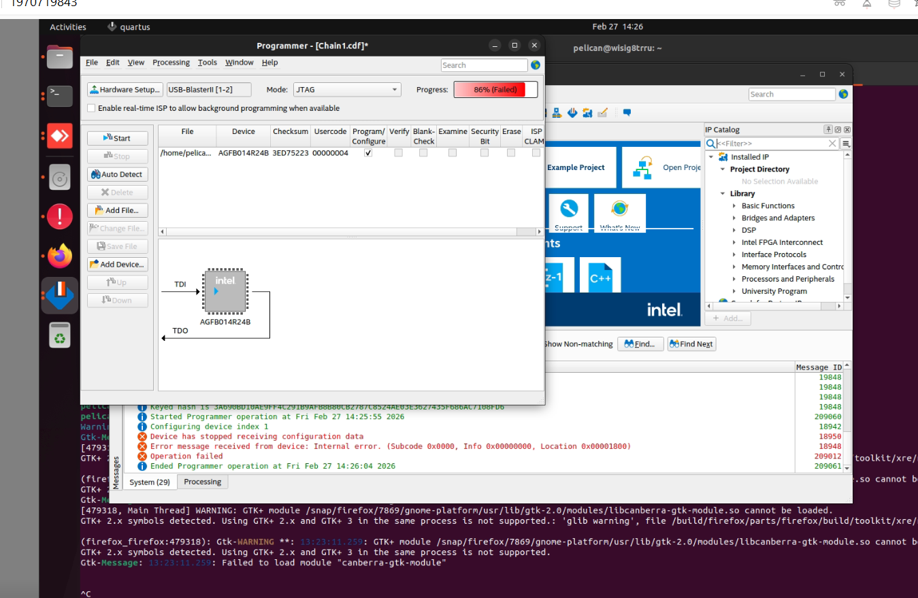Collapse the Library tree node
The width and height of the screenshot is (918, 598).
click(723, 194)
